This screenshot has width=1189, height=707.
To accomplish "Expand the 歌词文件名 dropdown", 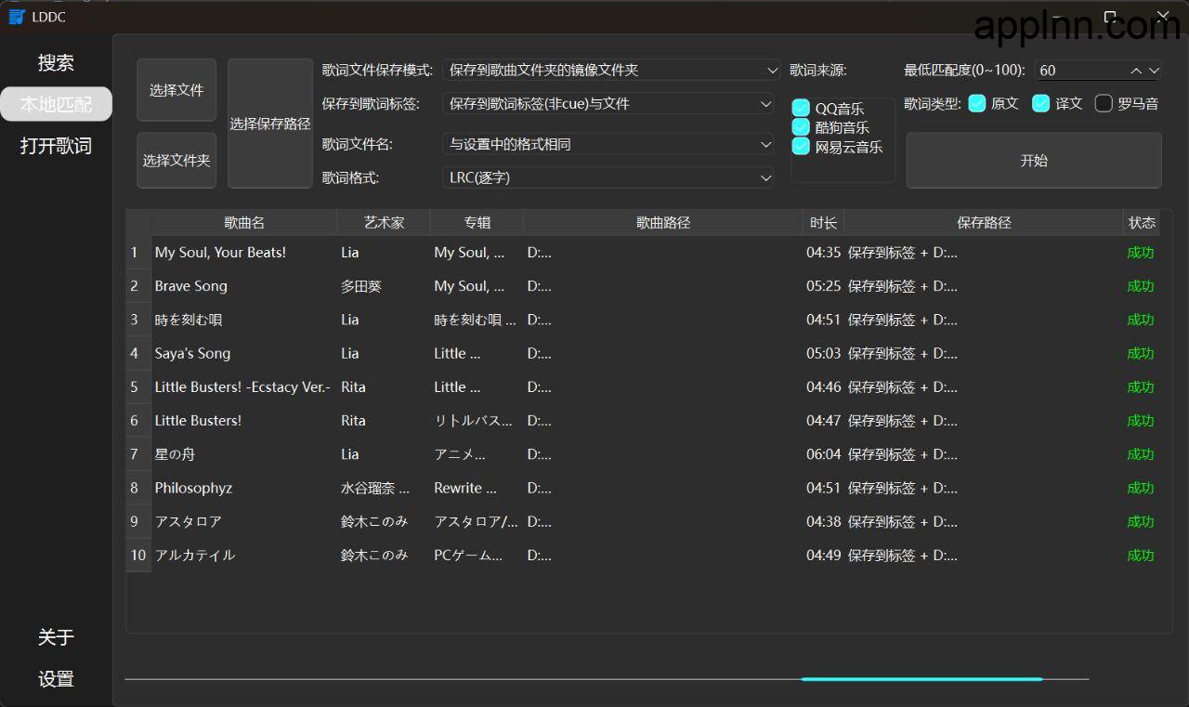I will [608, 144].
